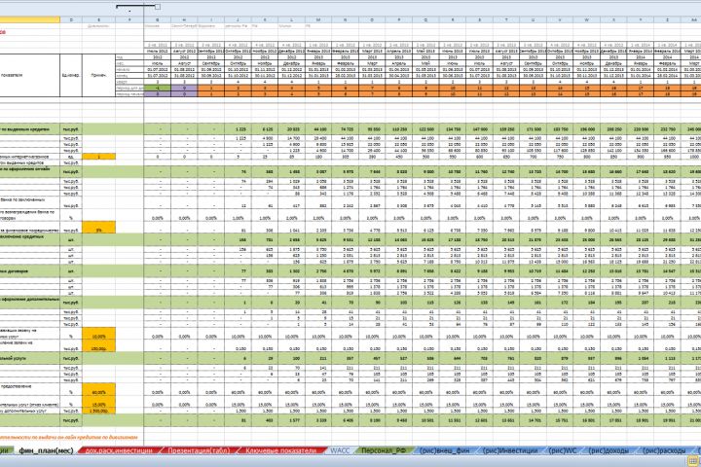Select column W header
Viewport: 701px width, 467px height.
click(586, 19)
